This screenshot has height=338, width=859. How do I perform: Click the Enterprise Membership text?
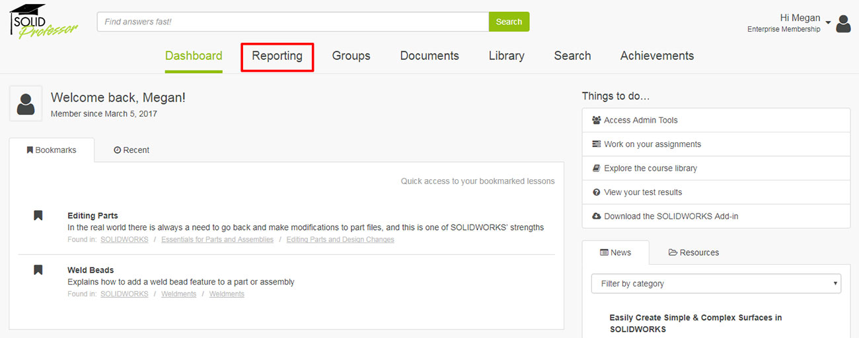point(784,29)
